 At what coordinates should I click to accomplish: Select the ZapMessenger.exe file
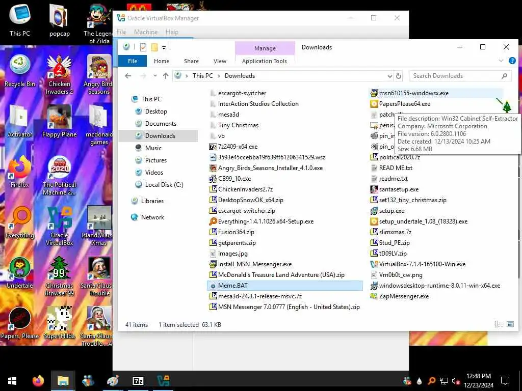[404, 296]
